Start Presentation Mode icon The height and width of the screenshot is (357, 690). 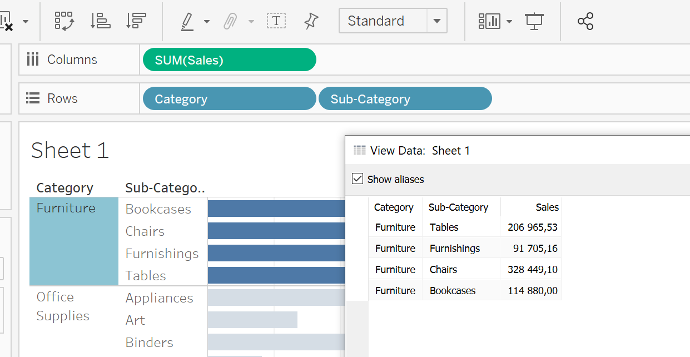pyautogui.click(x=534, y=21)
